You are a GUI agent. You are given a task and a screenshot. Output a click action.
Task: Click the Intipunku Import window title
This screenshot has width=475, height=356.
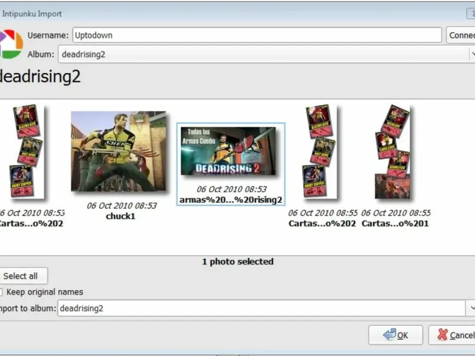click(31, 14)
